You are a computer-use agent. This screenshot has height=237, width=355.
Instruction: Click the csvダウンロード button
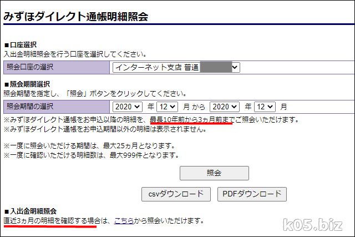(x=176, y=194)
